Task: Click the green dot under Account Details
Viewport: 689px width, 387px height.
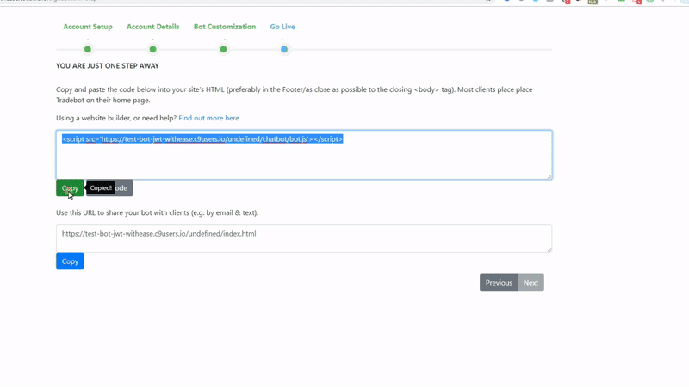Action: [x=153, y=49]
